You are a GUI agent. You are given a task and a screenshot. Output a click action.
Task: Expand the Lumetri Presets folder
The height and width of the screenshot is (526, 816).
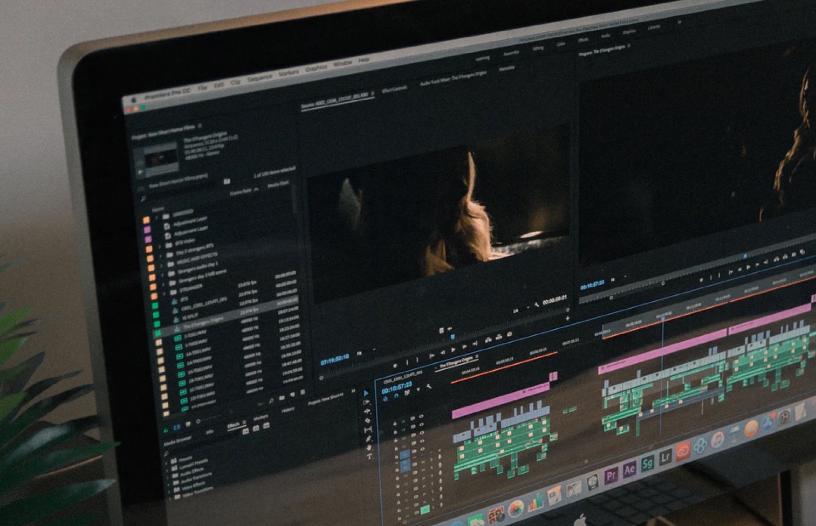click(167, 470)
